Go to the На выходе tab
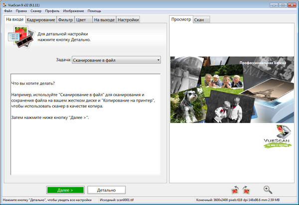 [103, 19]
